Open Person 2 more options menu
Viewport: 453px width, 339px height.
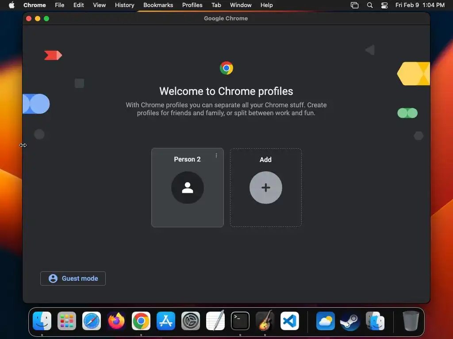(x=216, y=155)
